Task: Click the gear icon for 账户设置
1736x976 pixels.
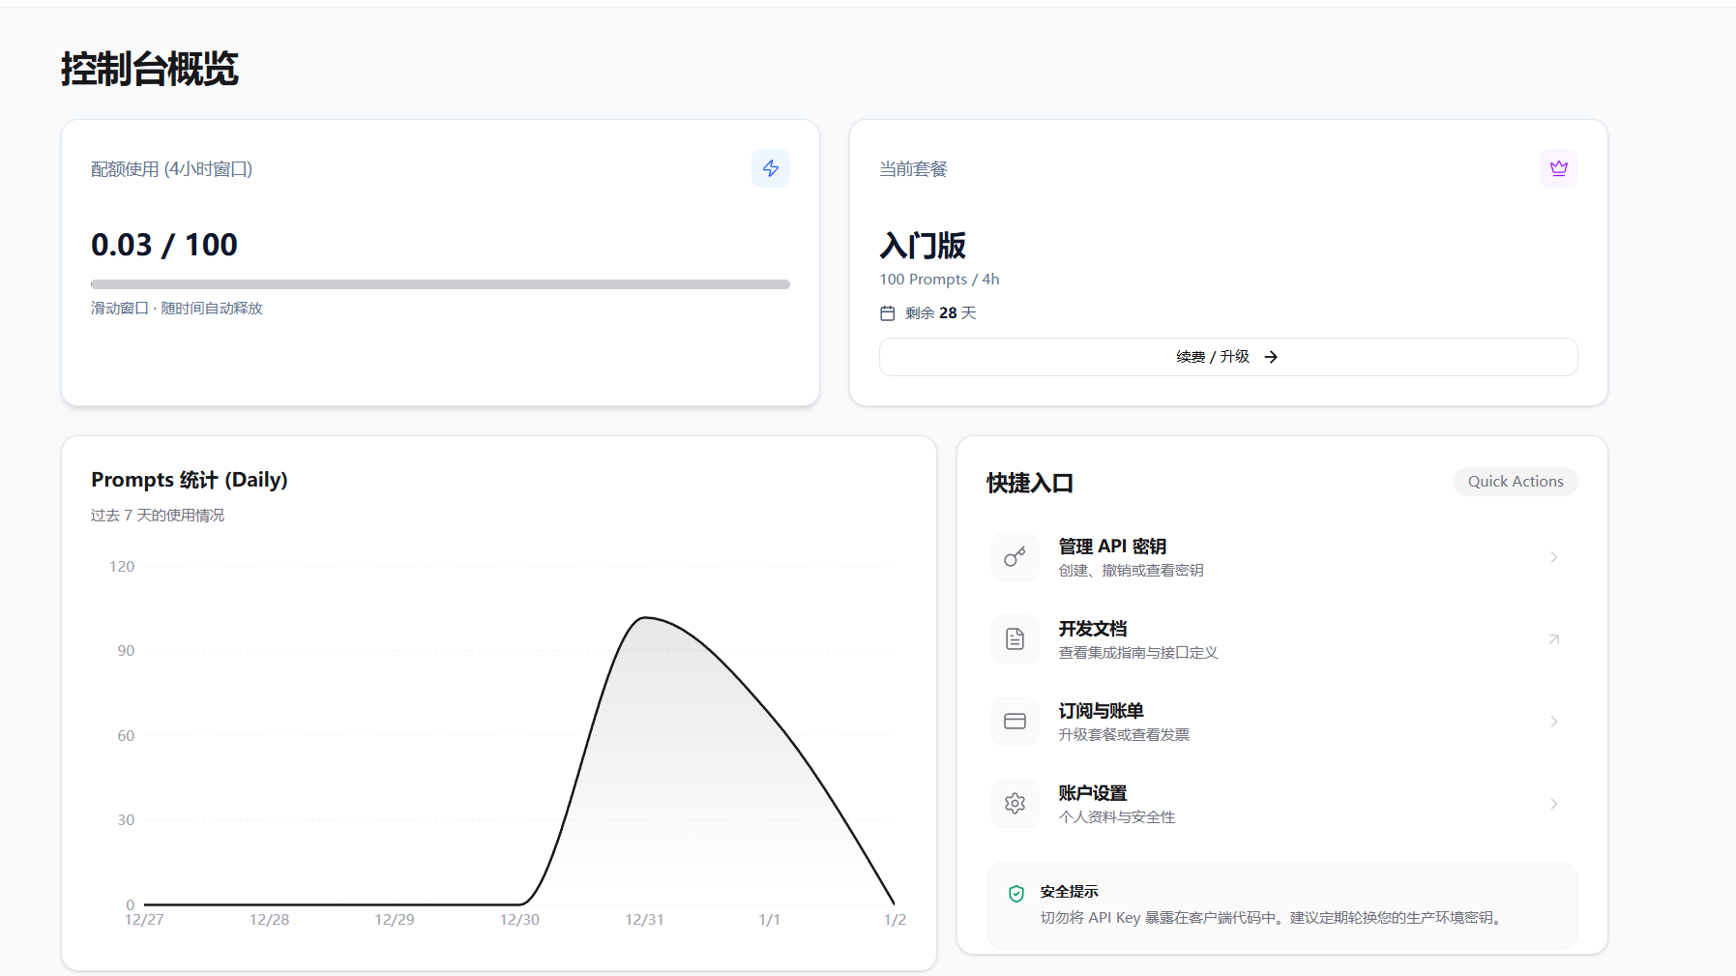Action: click(x=1015, y=804)
